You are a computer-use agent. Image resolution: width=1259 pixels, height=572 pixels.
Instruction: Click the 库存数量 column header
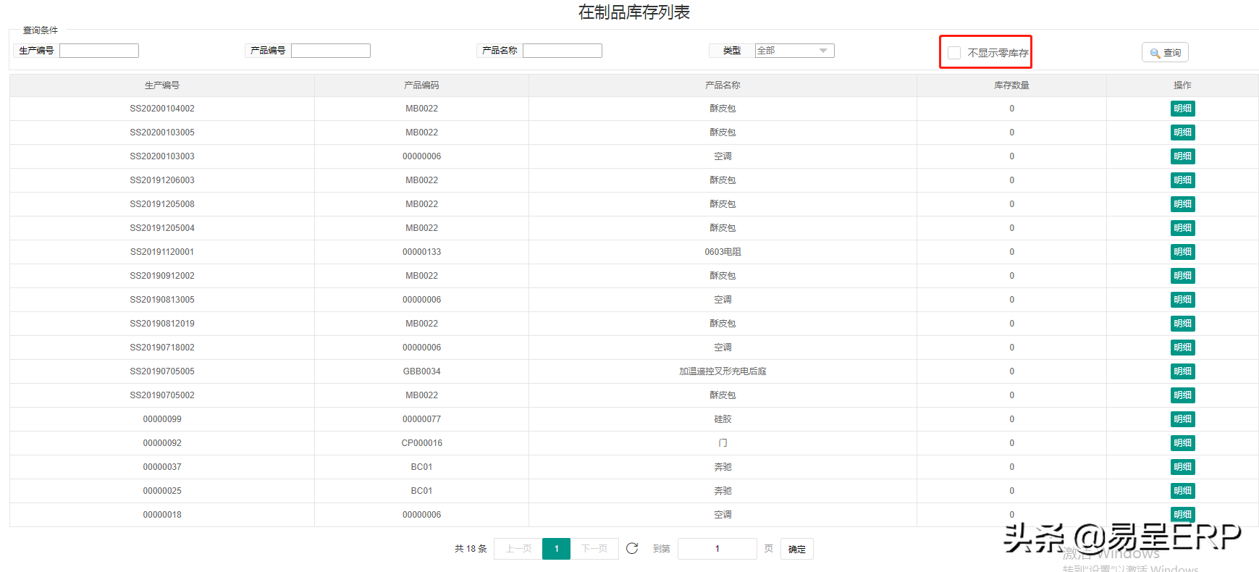[x=1011, y=85]
